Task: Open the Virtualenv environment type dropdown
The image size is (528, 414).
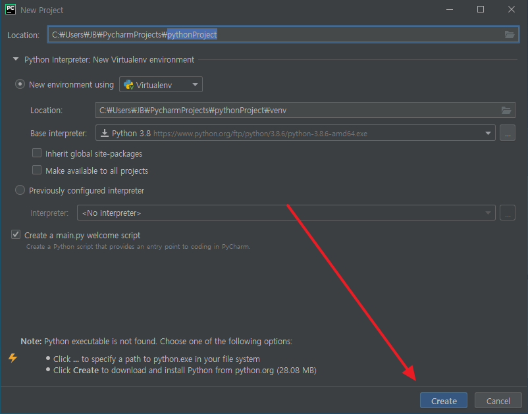Action: click(x=161, y=84)
